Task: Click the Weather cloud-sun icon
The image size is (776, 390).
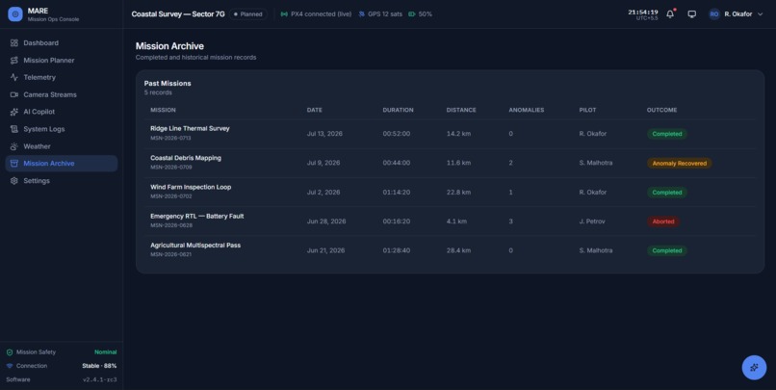Action: point(13,146)
